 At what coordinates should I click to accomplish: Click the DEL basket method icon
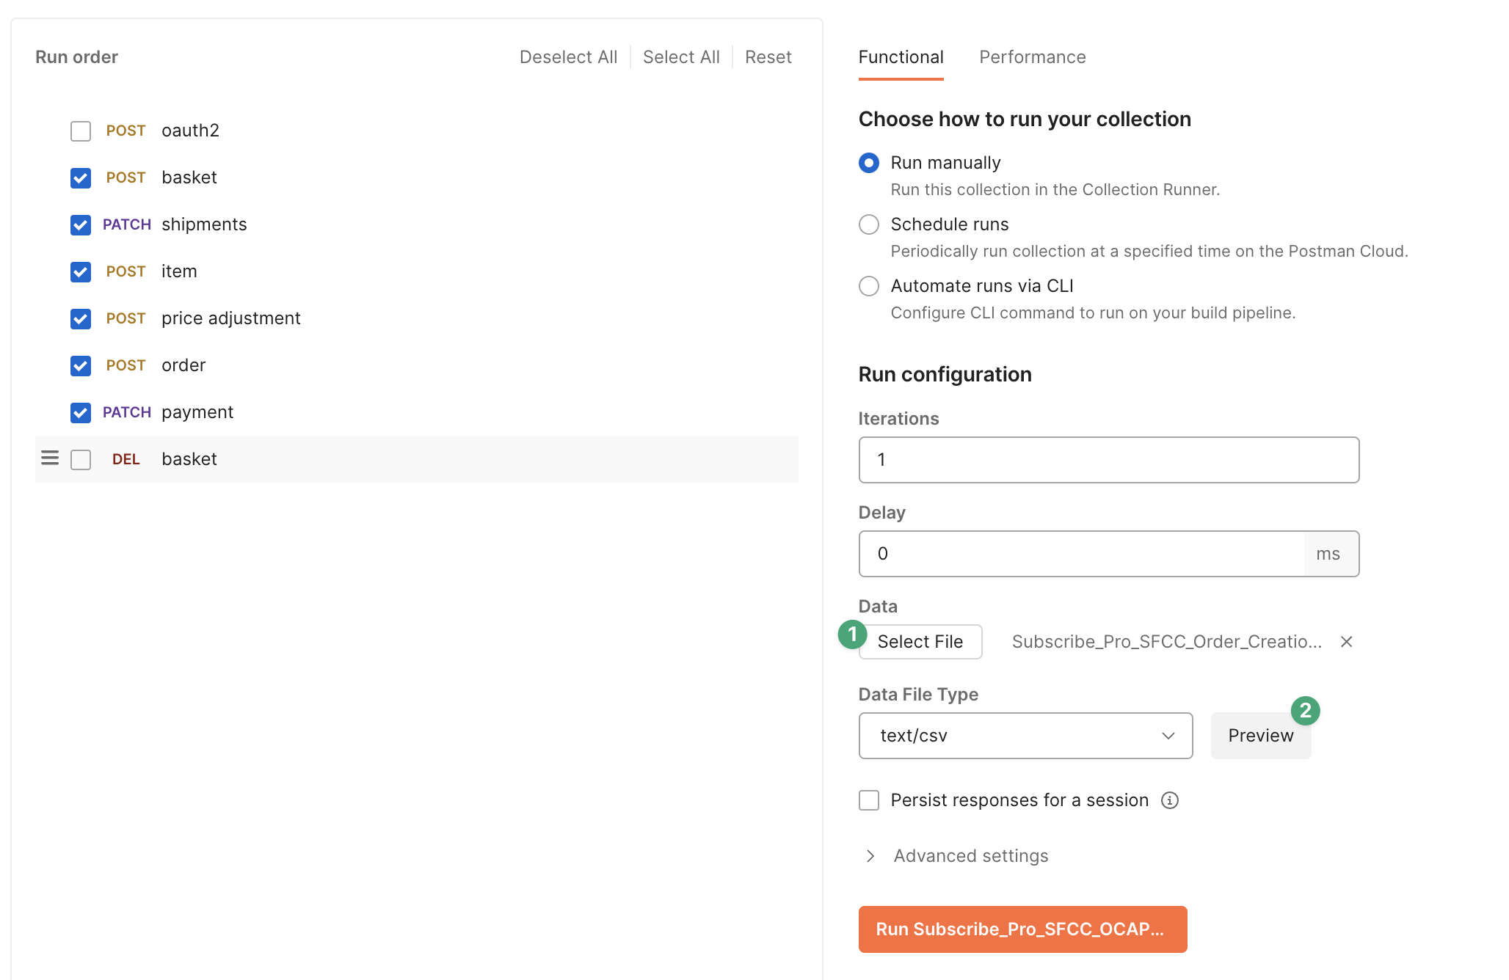[124, 459]
